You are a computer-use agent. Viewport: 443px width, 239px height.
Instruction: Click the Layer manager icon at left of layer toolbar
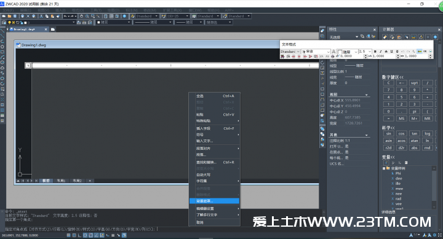click(4, 22)
